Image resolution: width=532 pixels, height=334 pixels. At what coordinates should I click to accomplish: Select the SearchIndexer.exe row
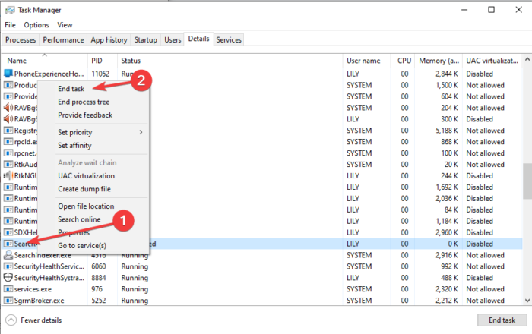[x=262, y=255]
